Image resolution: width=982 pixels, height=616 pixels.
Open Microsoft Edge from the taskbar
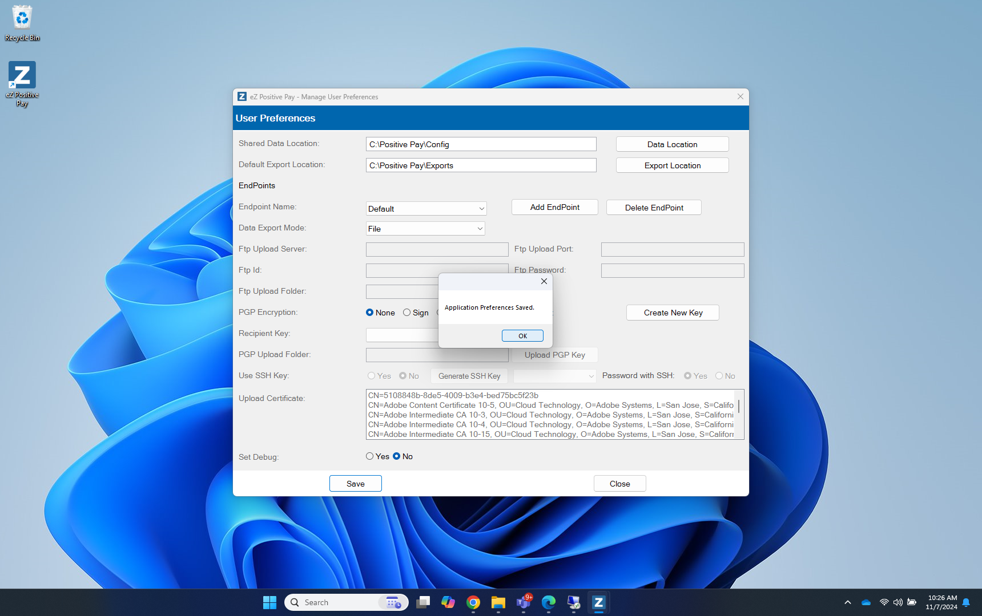548,602
